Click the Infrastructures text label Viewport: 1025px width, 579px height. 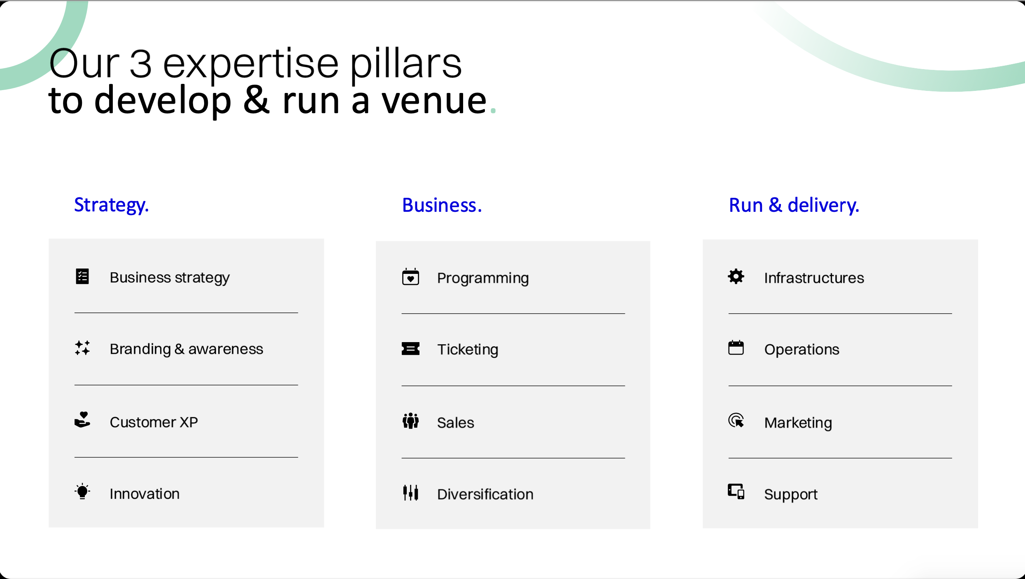click(x=814, y=278)
